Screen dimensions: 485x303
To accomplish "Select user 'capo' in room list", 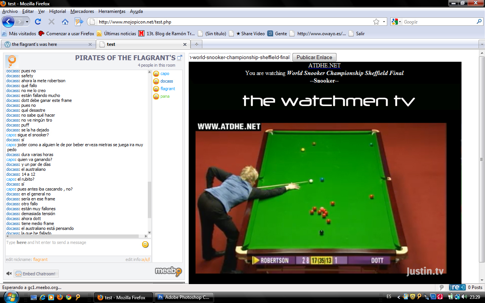I will coord(164,73).
